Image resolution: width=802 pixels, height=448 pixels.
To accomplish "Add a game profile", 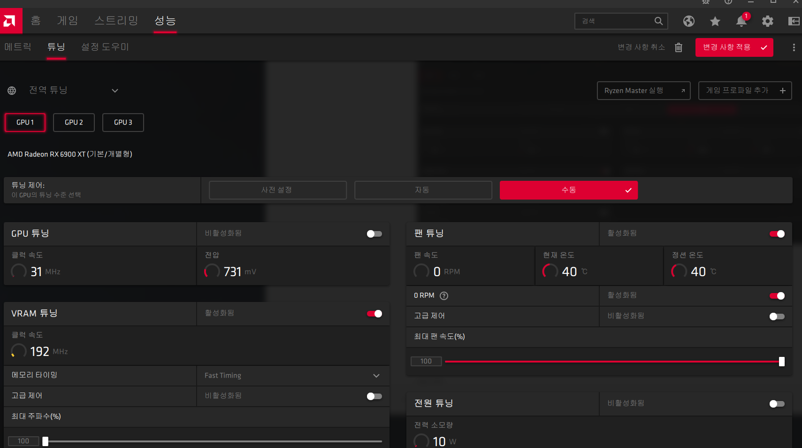I will coord(745,91).
